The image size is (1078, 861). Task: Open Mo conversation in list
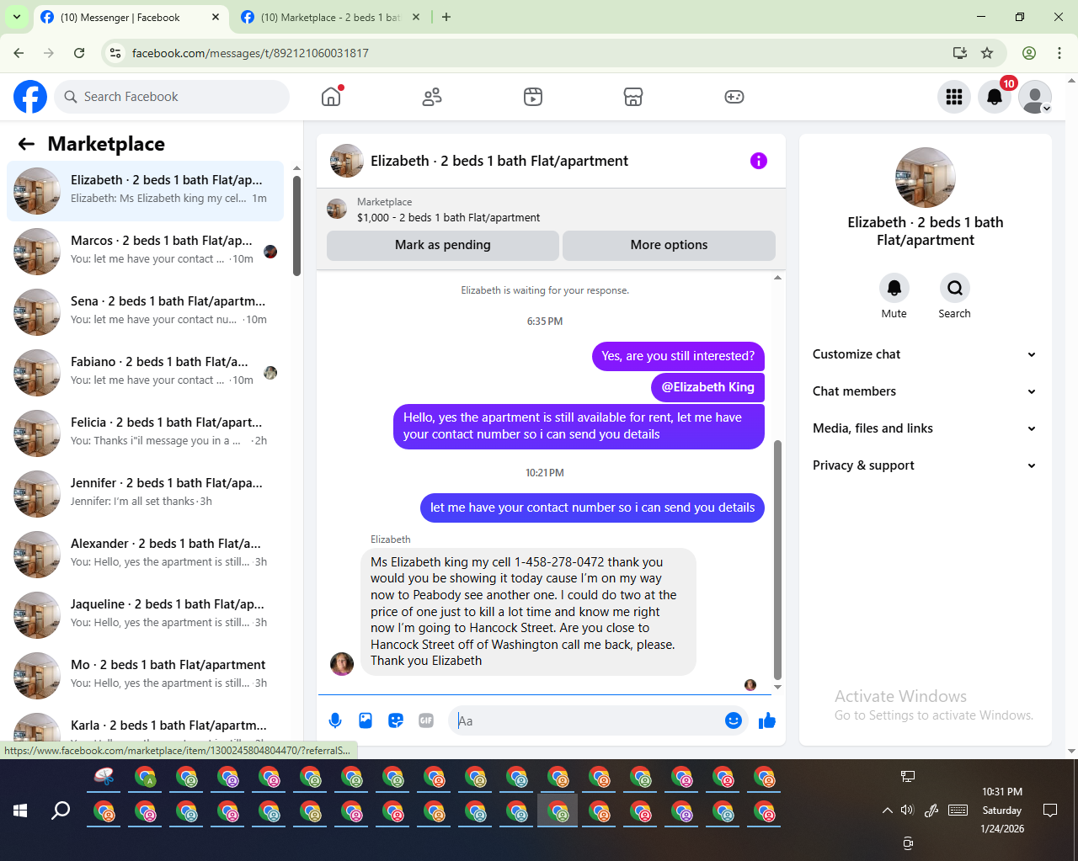tap(146, 676)
